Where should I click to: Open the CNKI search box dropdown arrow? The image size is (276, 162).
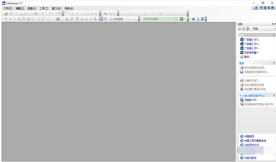pos(176,19)
